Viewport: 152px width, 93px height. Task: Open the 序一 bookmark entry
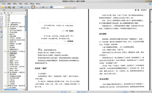click(x=14, y=23)
